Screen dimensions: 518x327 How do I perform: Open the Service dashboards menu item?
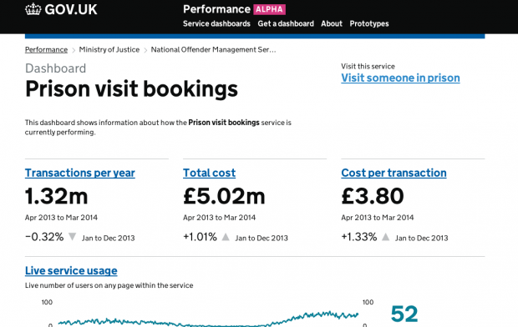click(216, 23)
